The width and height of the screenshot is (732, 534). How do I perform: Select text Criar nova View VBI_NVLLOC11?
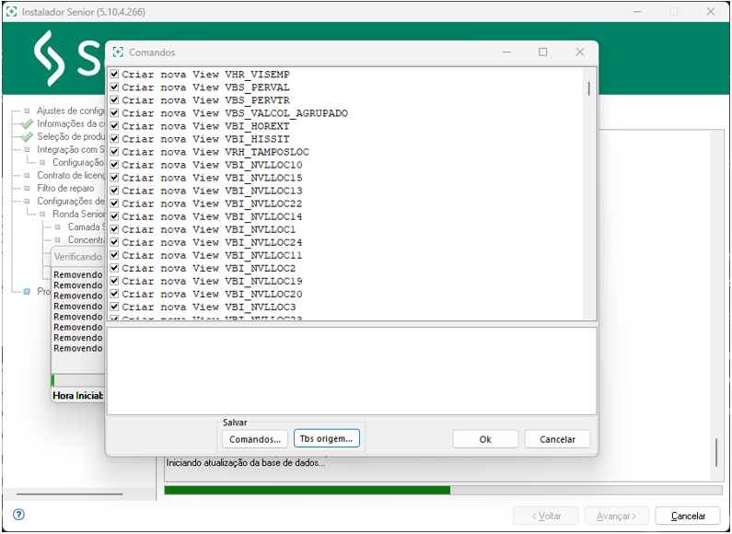[212, 256]
